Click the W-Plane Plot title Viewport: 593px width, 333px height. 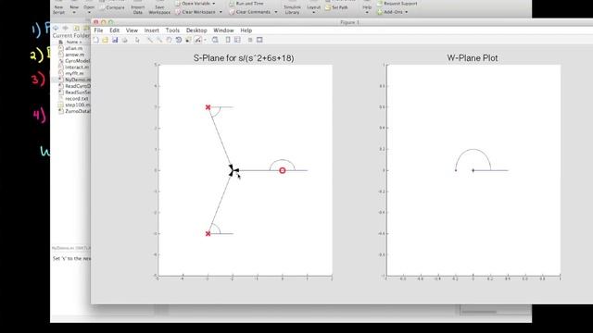tap(473, 58)
